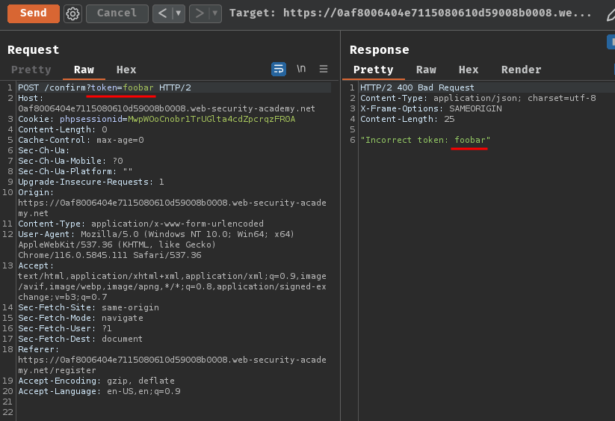Click the blue icon at Response panel corner

tap(611, 42)
